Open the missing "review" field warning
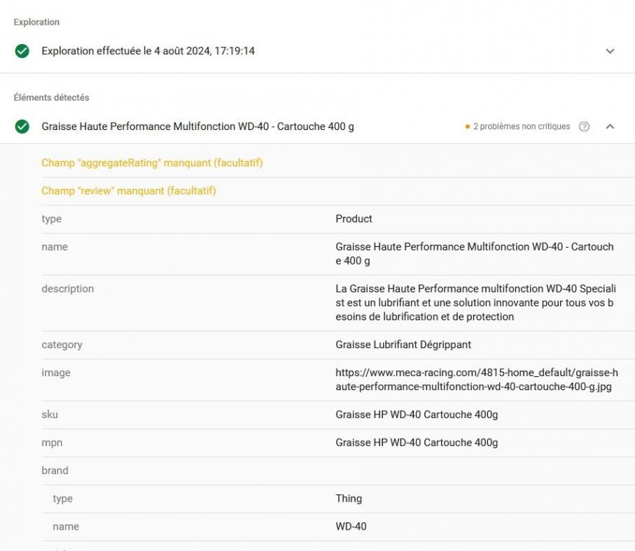 point(129,191)
